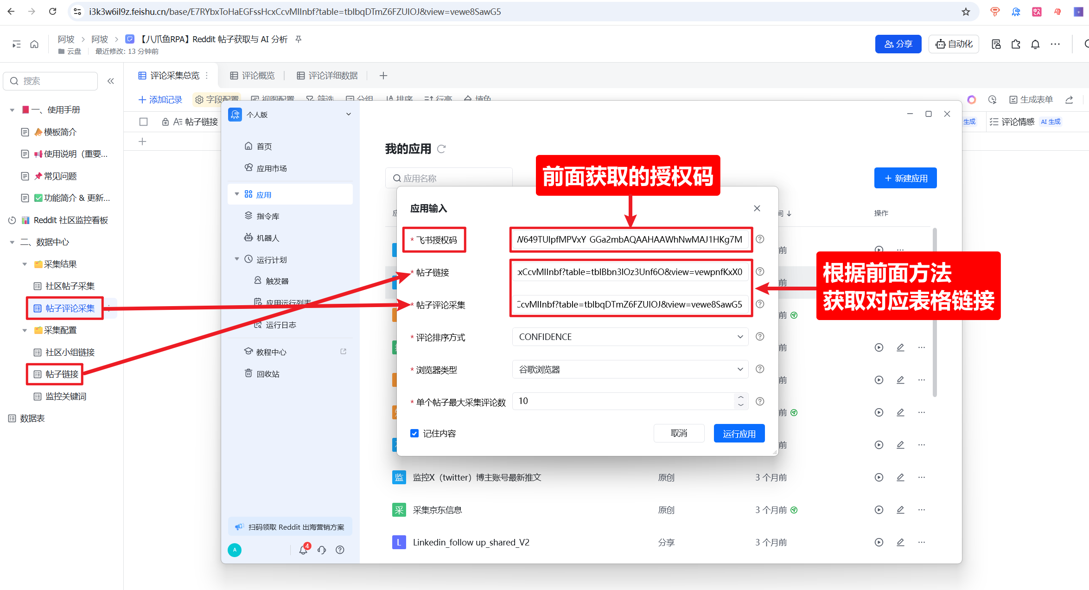Uncheck the 记住内容 checkbox
This screenshot has height=590, width=1089.
click(414, 433)
